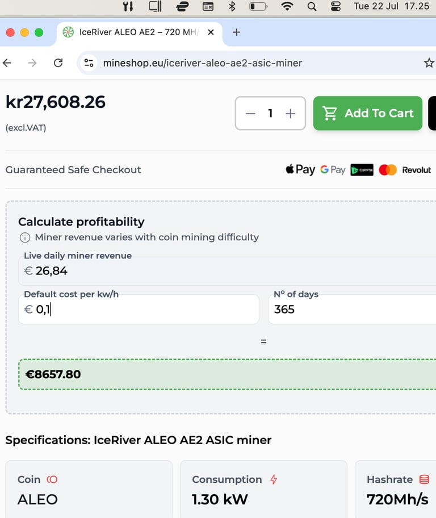The height and width of the screenshot is (518, 436).
Task: Reload the mineshop.eu page
Action: [x=58, y=63]
